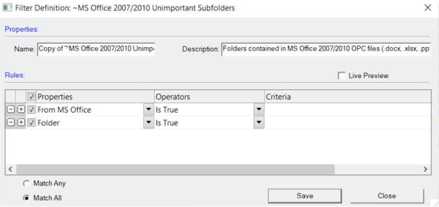Add a rule after Folder with plus icon
Image resolution: width=439 pixels, height=207 pixels.
click(21, 123)
